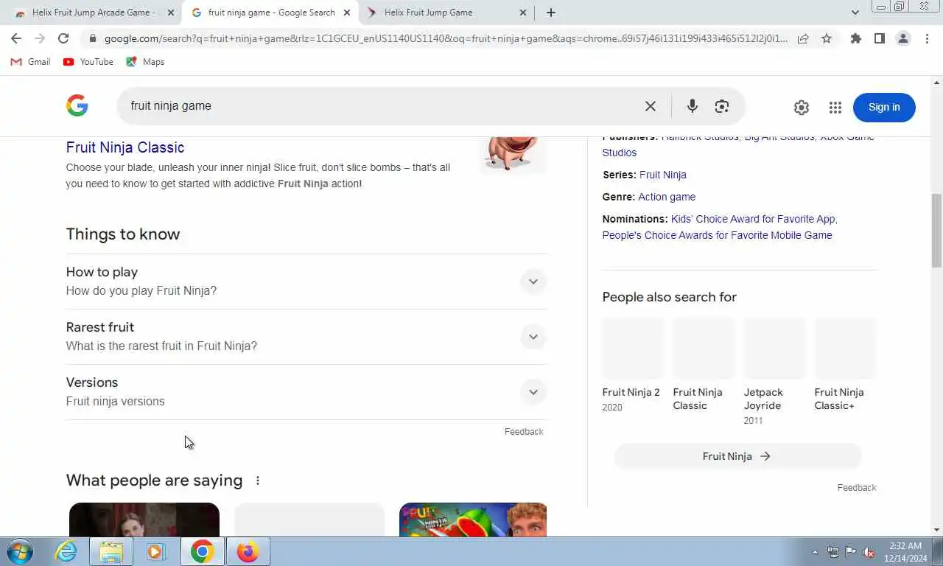This screenshot has width=943, height=566.
Task: Open the tab search dropdown arrow
Action: (855, 13)
